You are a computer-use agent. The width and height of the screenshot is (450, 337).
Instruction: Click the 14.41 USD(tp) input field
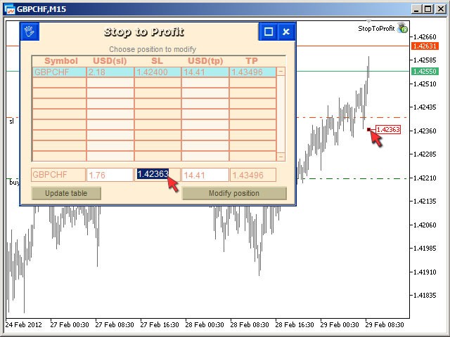pos(205,175)
